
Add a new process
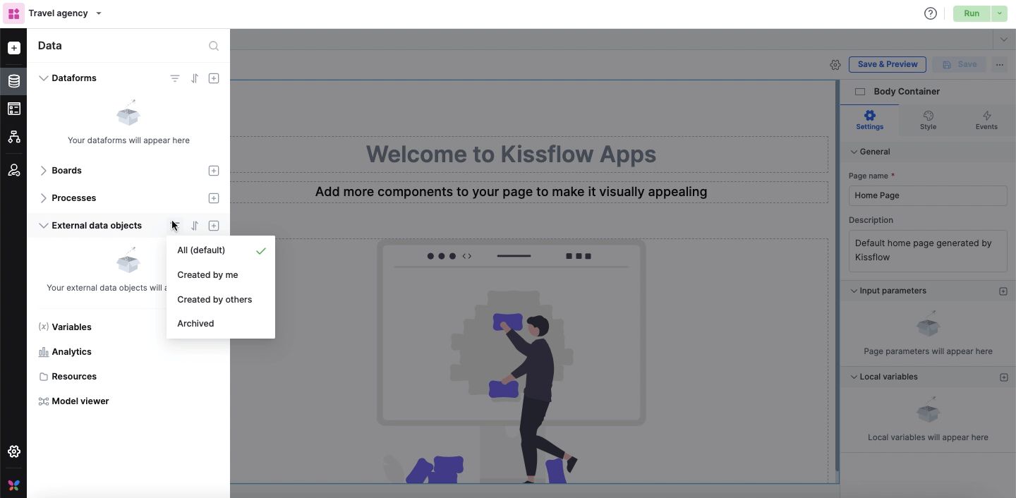[214, 198]
